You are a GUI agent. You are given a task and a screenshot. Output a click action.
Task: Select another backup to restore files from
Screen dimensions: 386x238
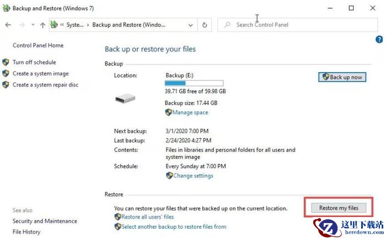[174, 227]
